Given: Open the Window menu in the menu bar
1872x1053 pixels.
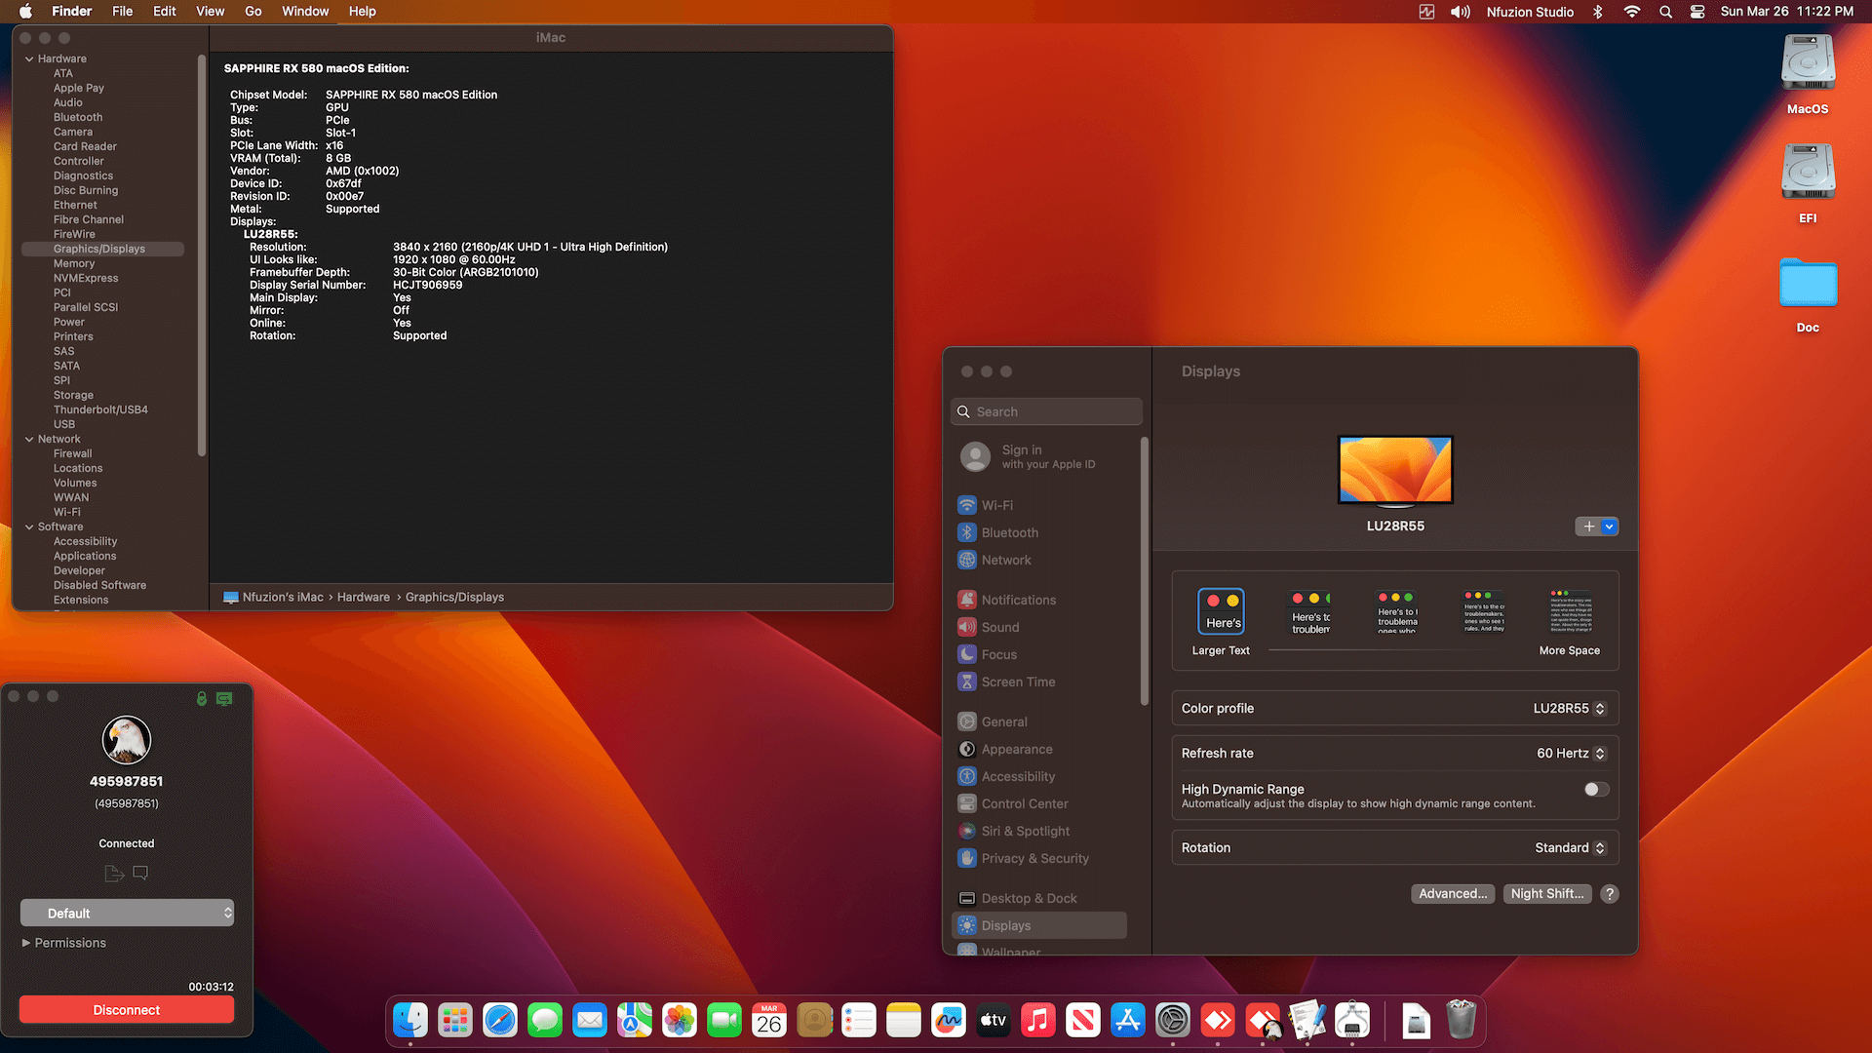Looking at the screenshot, I should pos(305,11).
